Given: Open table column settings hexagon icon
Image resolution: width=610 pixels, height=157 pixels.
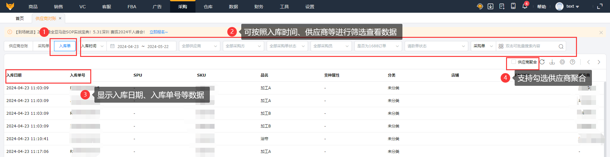Looking at the screenshot, I should [562, 62].
